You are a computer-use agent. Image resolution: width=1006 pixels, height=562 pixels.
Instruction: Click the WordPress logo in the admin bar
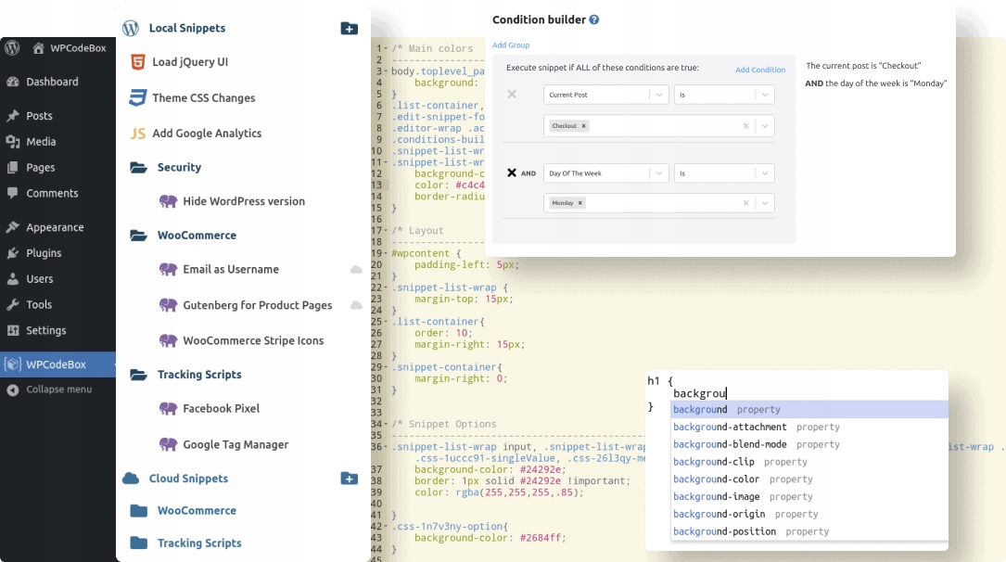pyautogui.click(x=12, y=48)
